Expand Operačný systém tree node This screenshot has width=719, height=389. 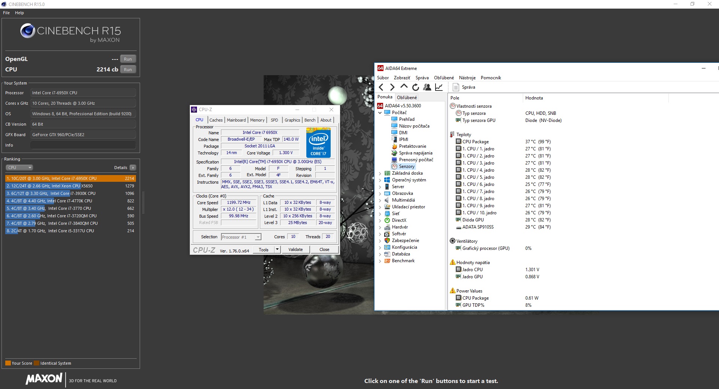coord(380,180)
